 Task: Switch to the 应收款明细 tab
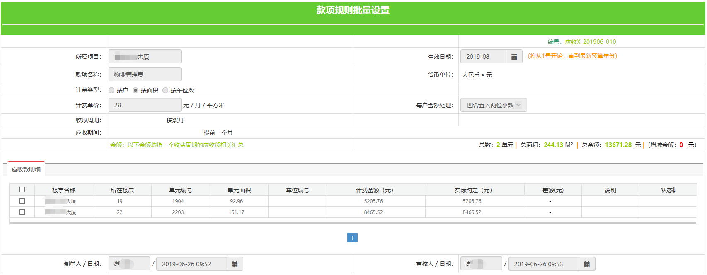pyautogui.click(x=26, y=169)
